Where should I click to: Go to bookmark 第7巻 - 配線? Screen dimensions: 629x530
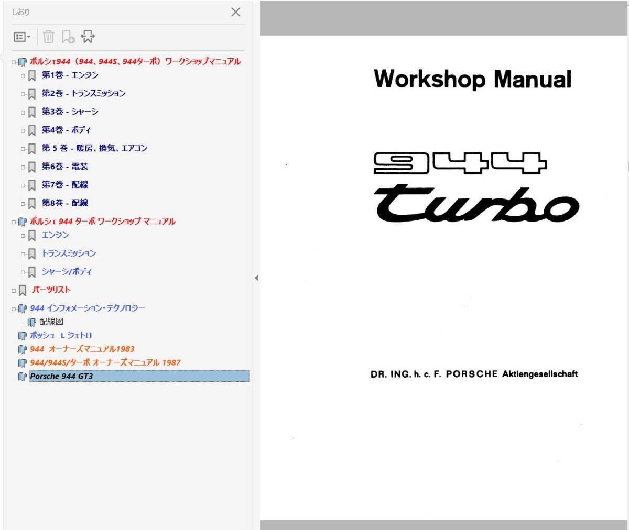click(65, 184)
